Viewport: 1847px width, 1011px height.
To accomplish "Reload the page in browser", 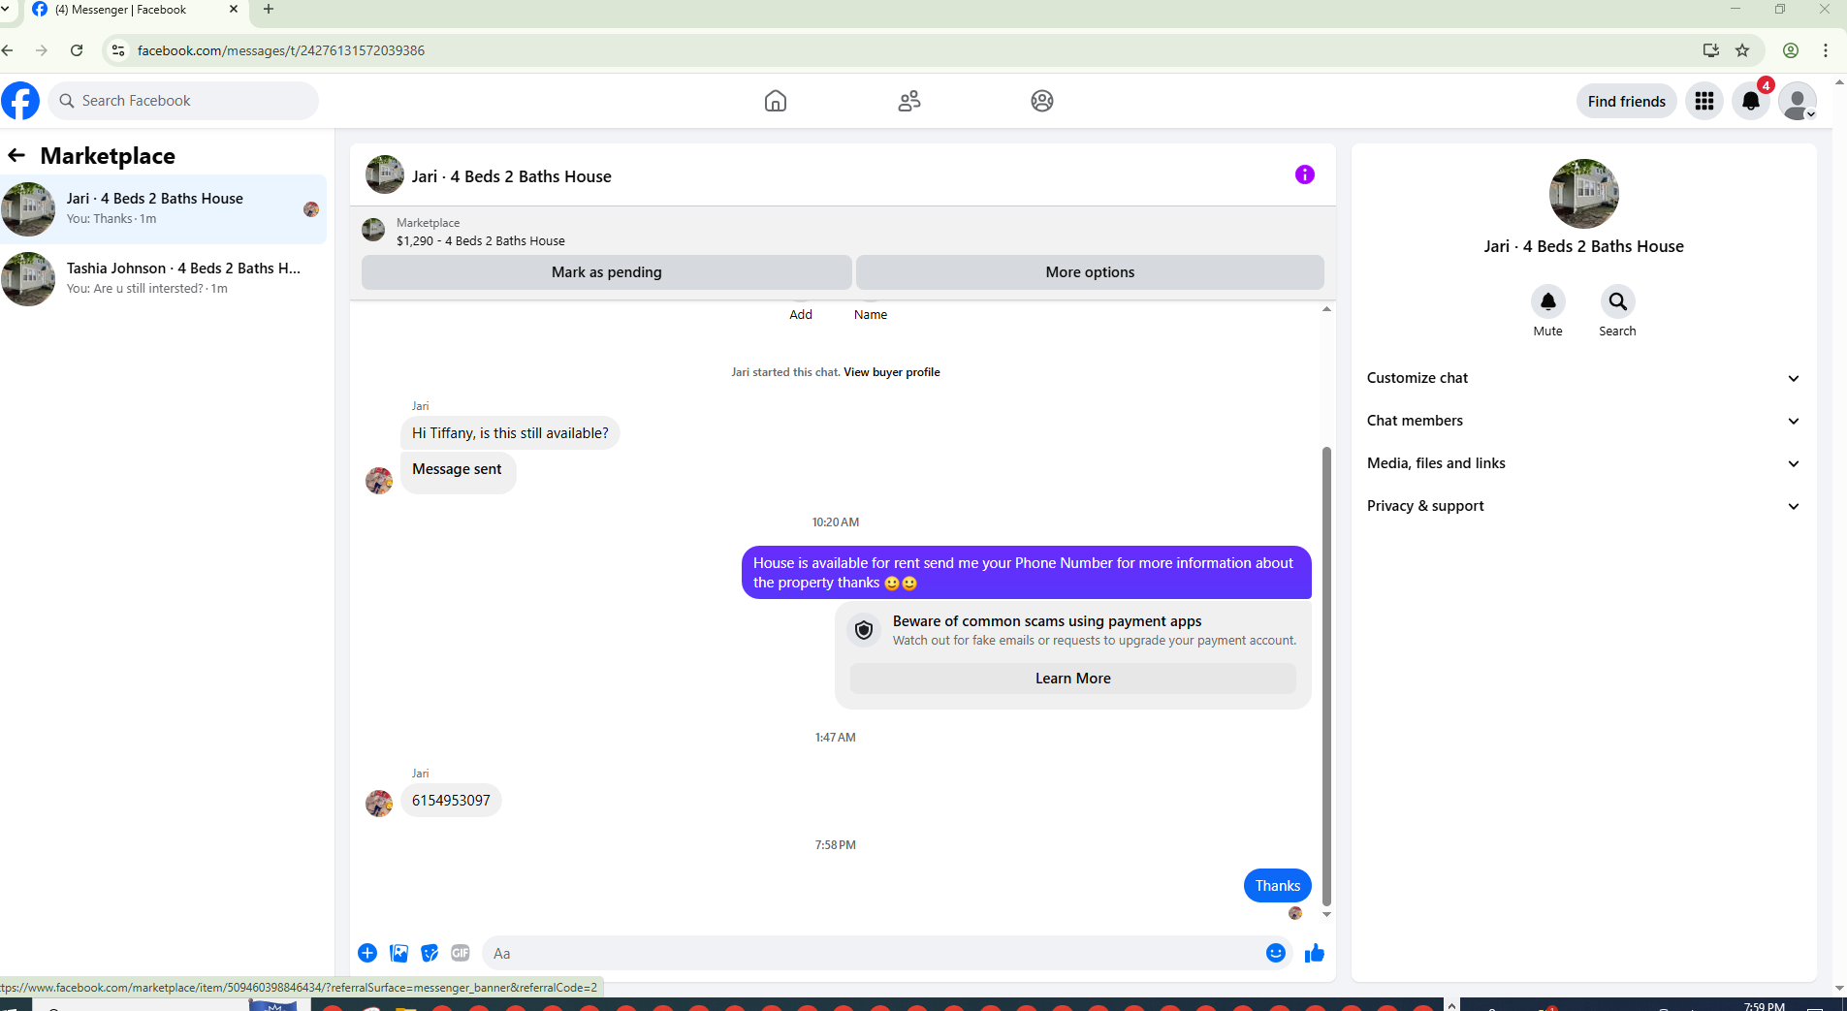I will (77, 50).
